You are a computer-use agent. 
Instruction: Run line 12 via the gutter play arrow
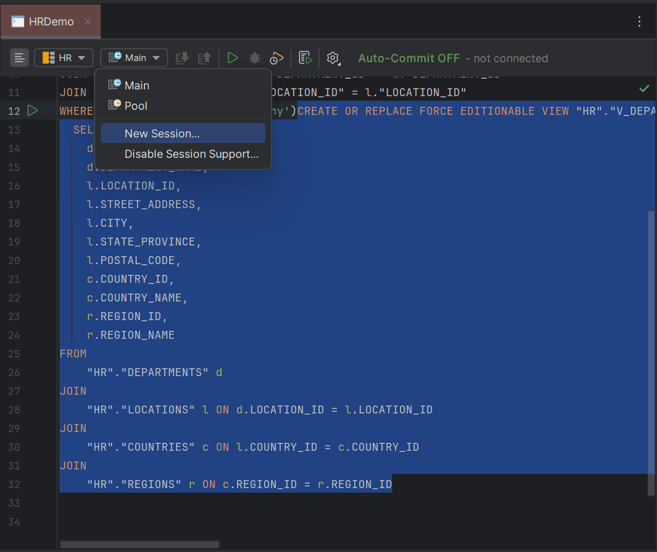(32, 111)
